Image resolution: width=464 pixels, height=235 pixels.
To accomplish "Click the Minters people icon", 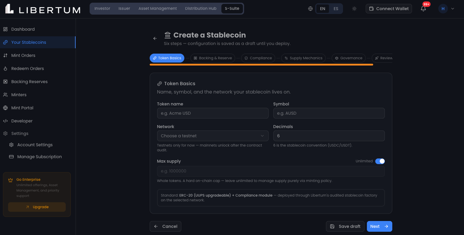I will coord(5,95).
